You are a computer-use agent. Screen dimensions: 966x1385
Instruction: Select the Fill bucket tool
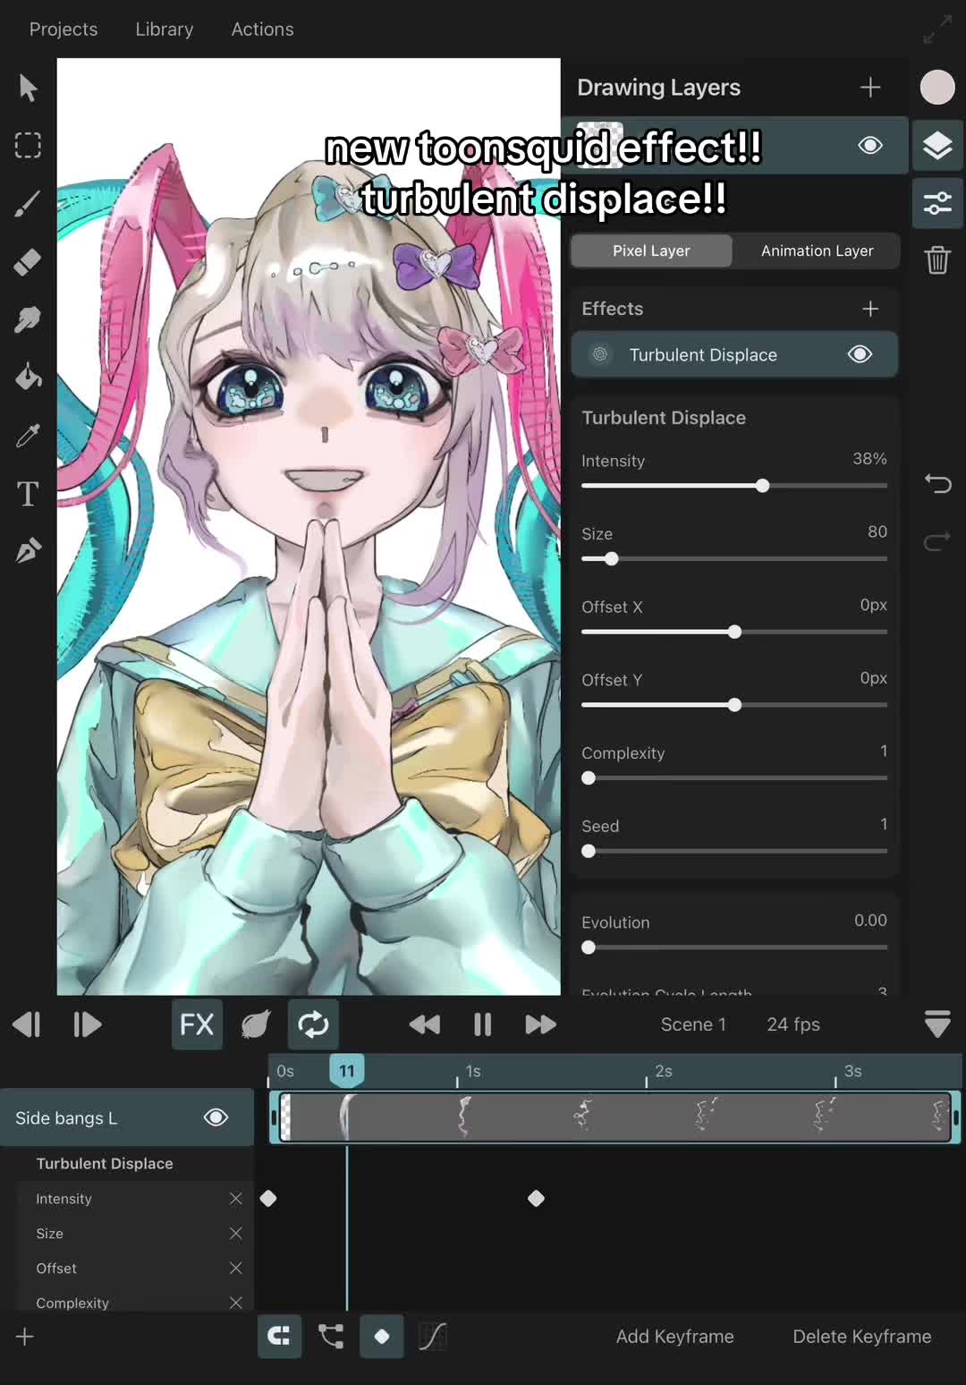[x=28, y=378]
